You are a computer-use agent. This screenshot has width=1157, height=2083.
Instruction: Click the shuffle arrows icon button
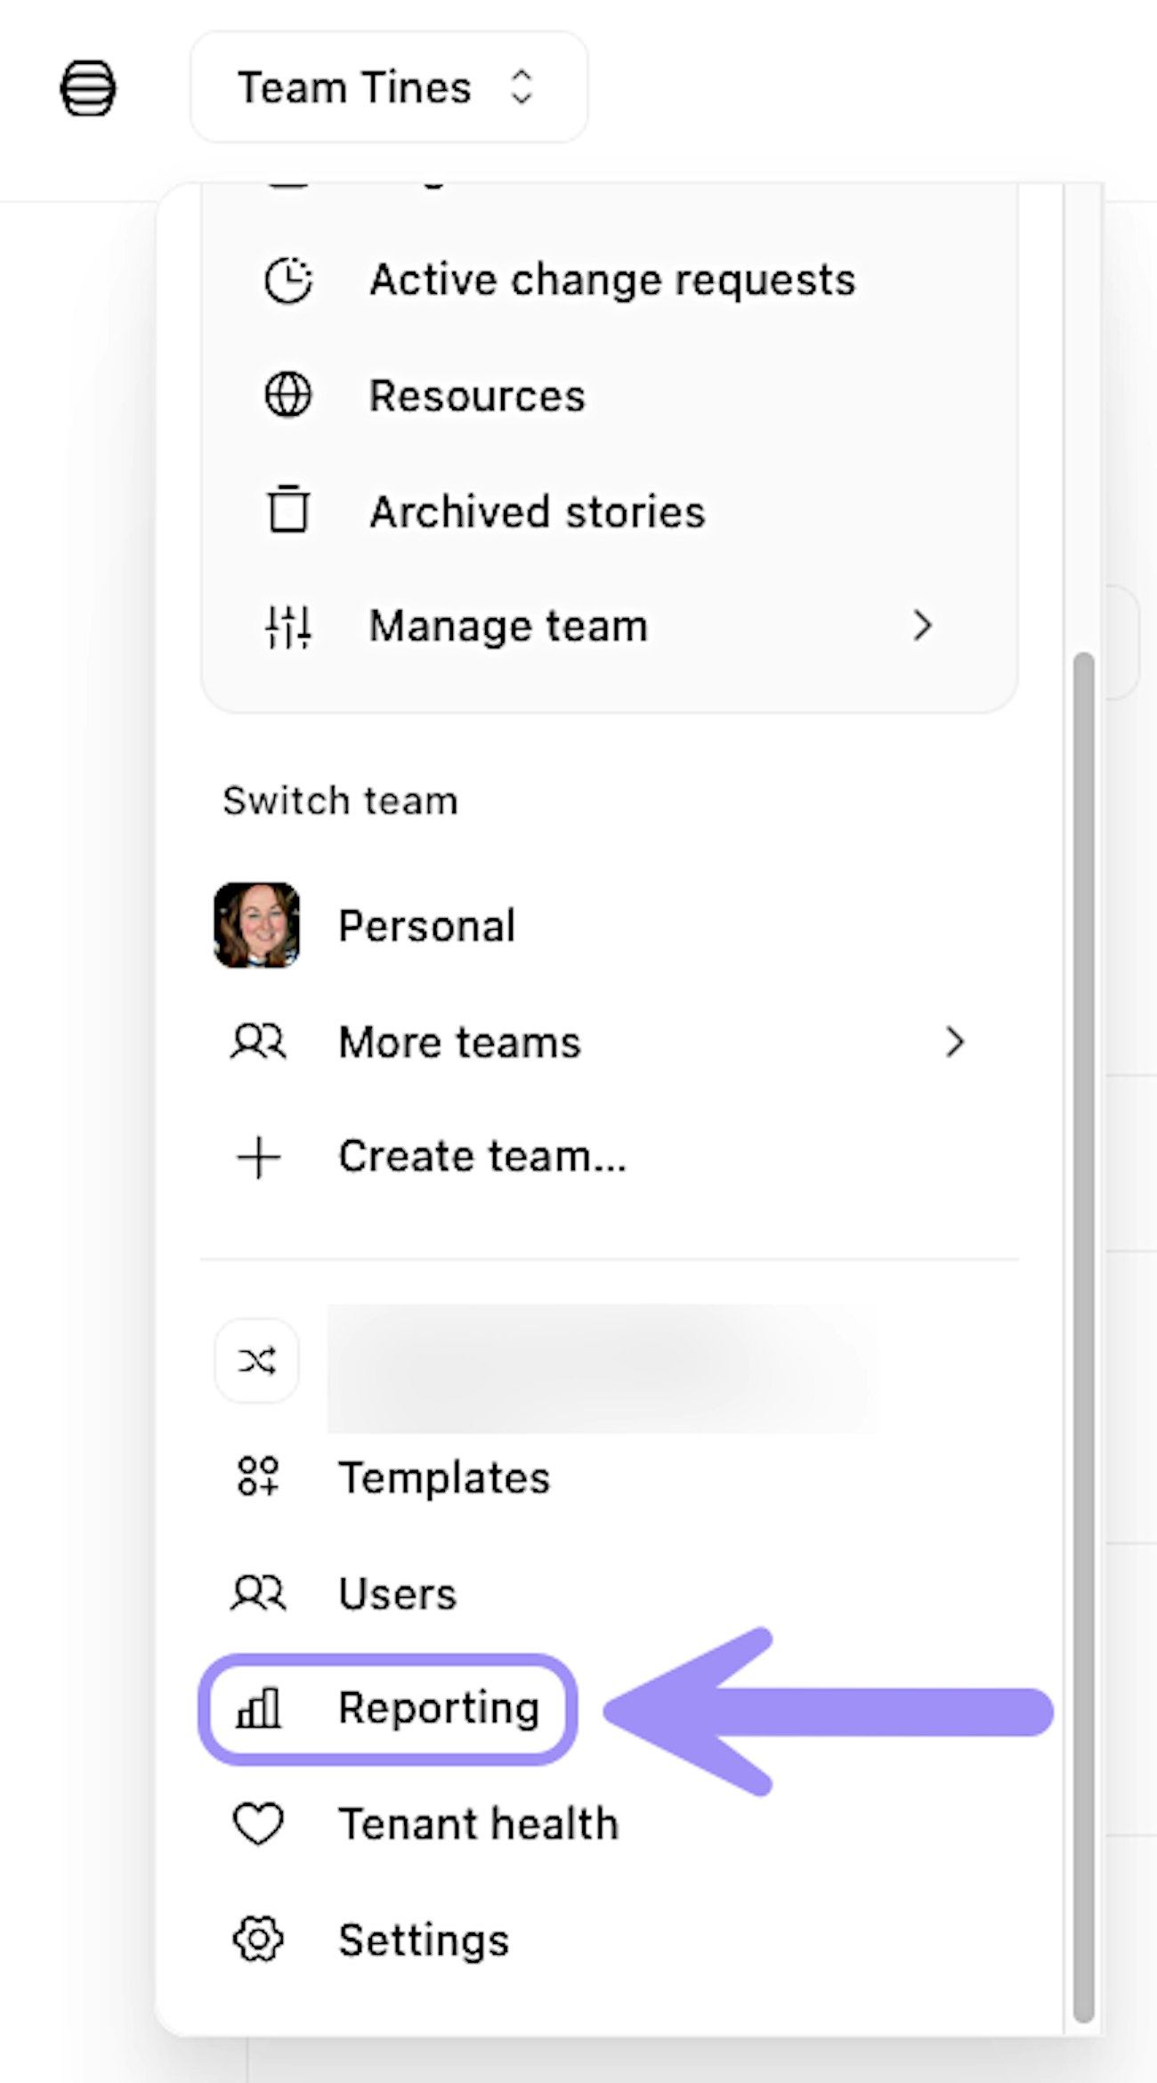[257, 1361]
